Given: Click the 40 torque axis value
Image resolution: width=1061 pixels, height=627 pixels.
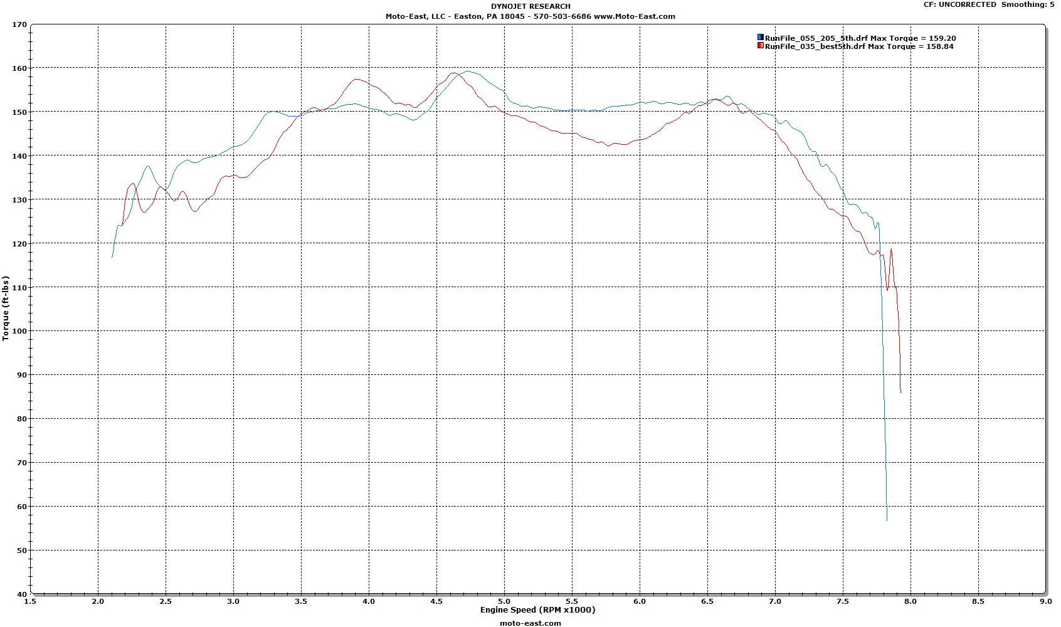Looking at the screenshot, I should coord(22,594).
